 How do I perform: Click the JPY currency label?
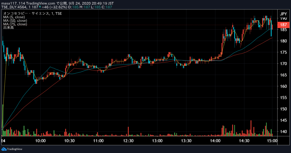tap(283, 14)
